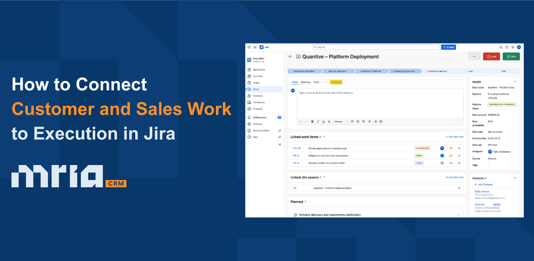Toggle italic in the note editor

(318, 121)
